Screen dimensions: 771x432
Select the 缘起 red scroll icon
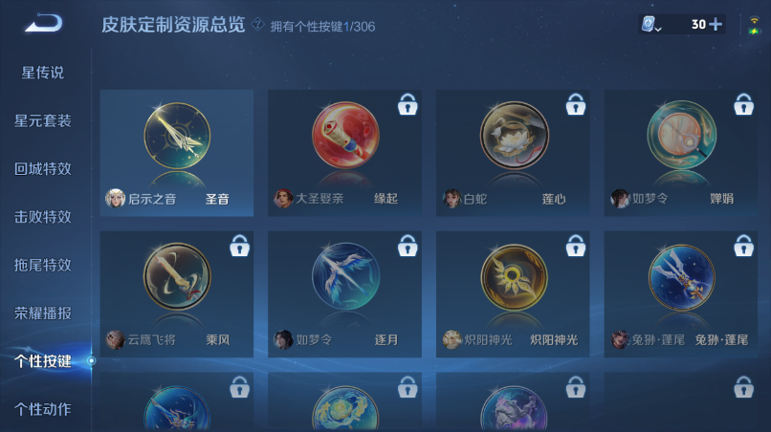coord(345,135)
